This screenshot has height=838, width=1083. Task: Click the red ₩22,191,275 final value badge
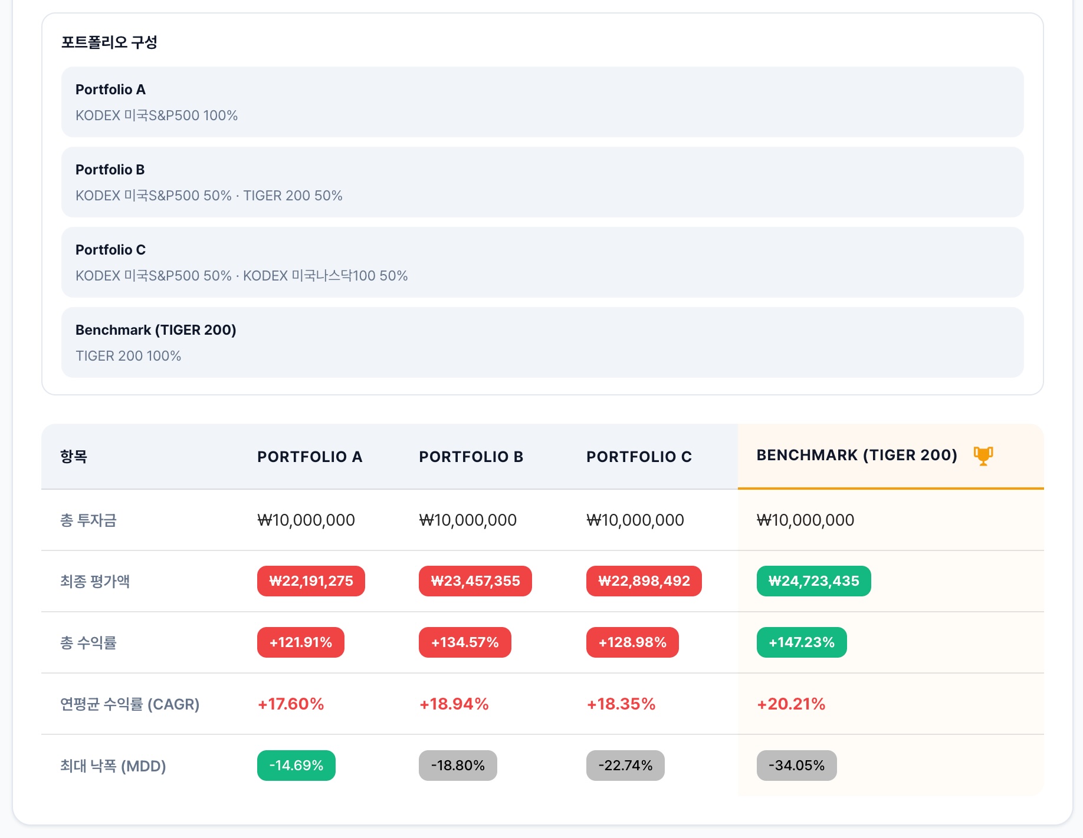pos(311,581)
